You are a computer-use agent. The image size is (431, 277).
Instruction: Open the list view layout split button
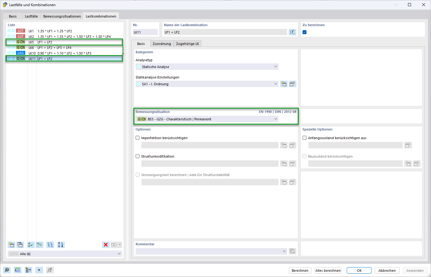click(116, 245)
